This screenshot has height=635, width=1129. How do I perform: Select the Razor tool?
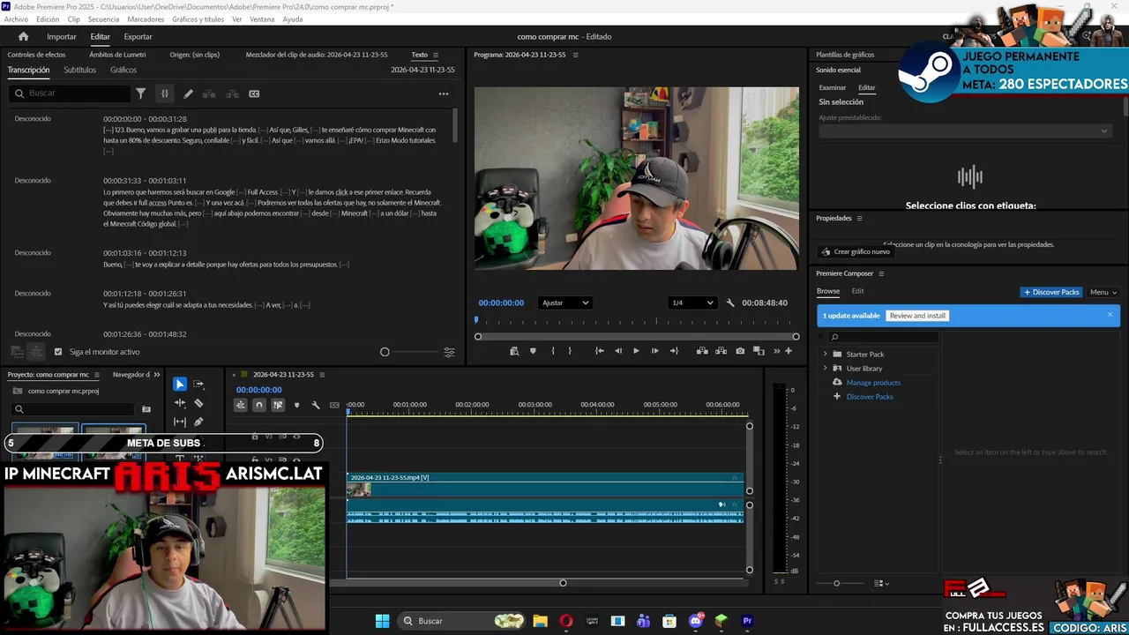pos(198,403)
